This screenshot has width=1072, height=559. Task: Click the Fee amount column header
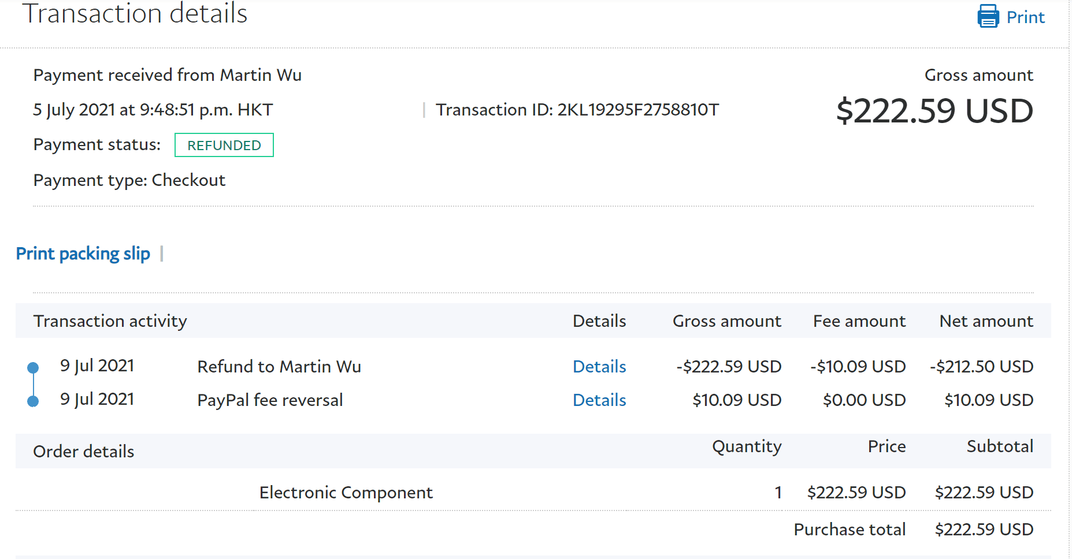coord(859,321)
